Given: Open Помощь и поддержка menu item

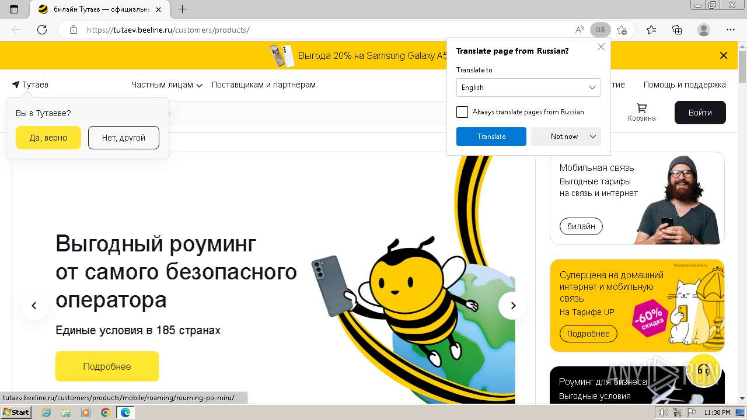Looking at the screenshot, I should [685, 85].
